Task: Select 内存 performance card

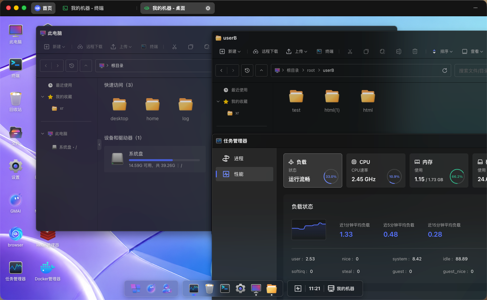Action: 439,170
